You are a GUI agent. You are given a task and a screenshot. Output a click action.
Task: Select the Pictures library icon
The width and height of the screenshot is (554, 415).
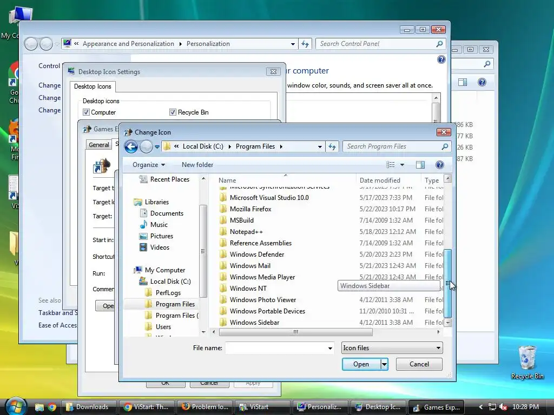[x=143, y=236]
